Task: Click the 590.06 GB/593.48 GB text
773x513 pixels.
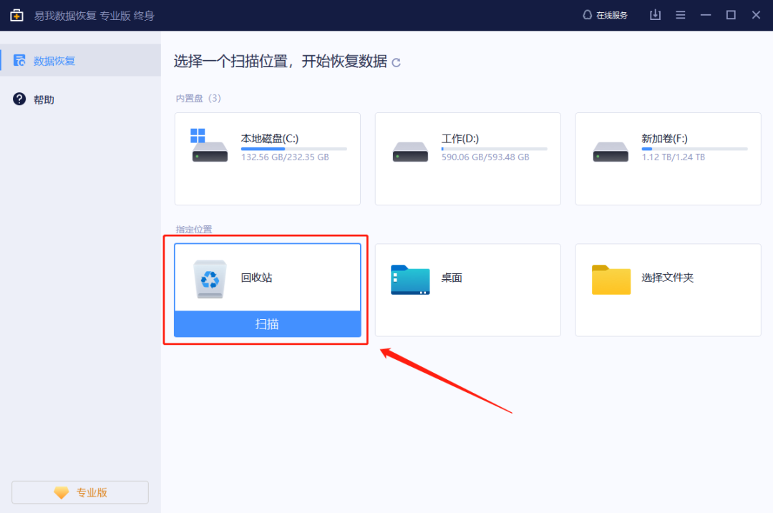Action: (485, 157)
